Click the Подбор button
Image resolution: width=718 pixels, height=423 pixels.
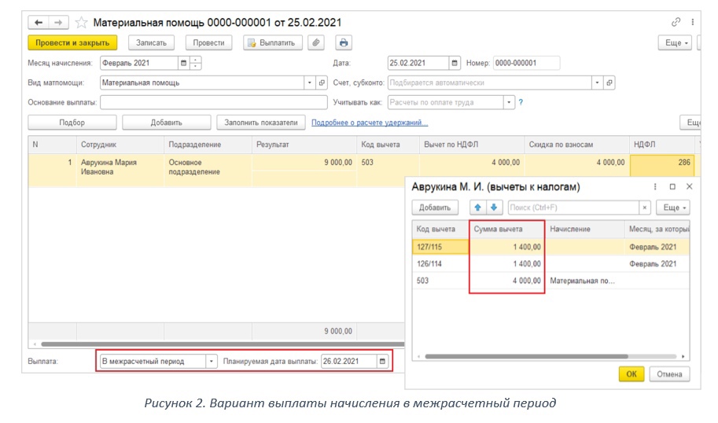point(72,122)
